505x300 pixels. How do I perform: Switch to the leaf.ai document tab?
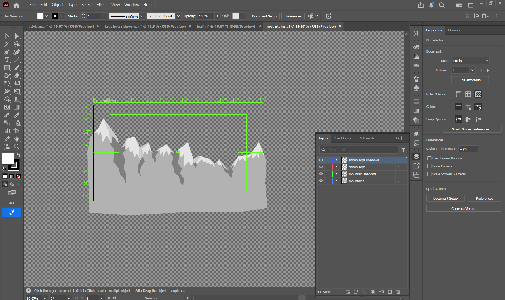tap(226, 26)
